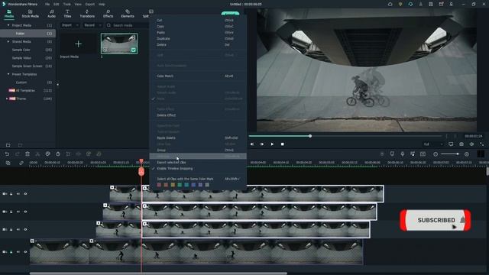The image size is (489, 275).
Task: Click the manage tracks icon above track headers
Action: coord(8,163)
